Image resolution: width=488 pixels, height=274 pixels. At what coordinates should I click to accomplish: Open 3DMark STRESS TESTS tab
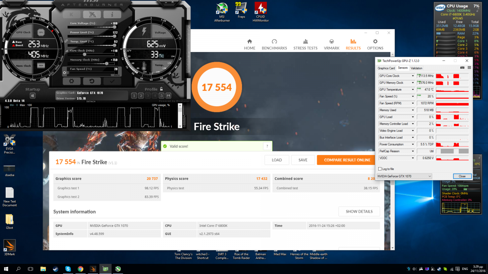click(x=305, y=45)
